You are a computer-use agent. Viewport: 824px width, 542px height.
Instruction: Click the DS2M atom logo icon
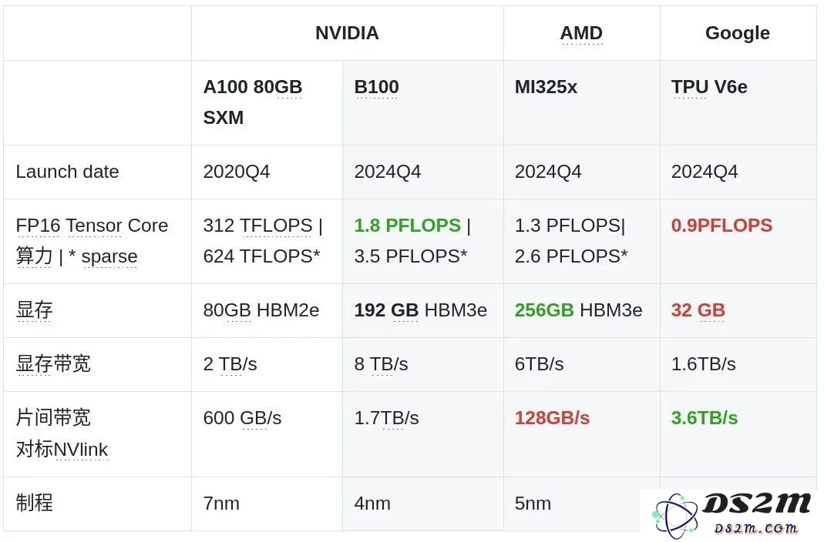point(674,517)
